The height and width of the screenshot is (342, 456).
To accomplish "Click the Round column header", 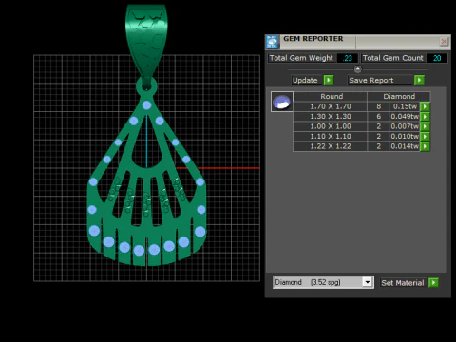I will pyautogui.click(x=332, y=97).
